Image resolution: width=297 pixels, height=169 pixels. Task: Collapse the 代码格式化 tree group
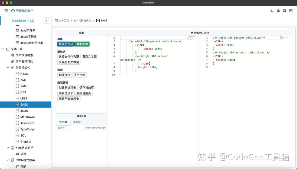click(x=8, y=67)
